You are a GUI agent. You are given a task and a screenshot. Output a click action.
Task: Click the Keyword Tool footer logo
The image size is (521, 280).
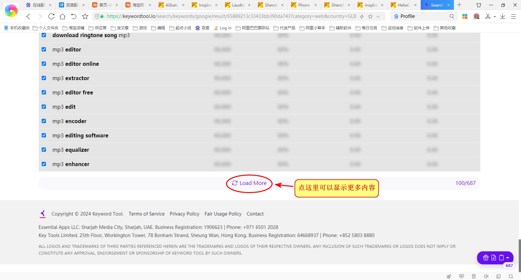[43, 214]
